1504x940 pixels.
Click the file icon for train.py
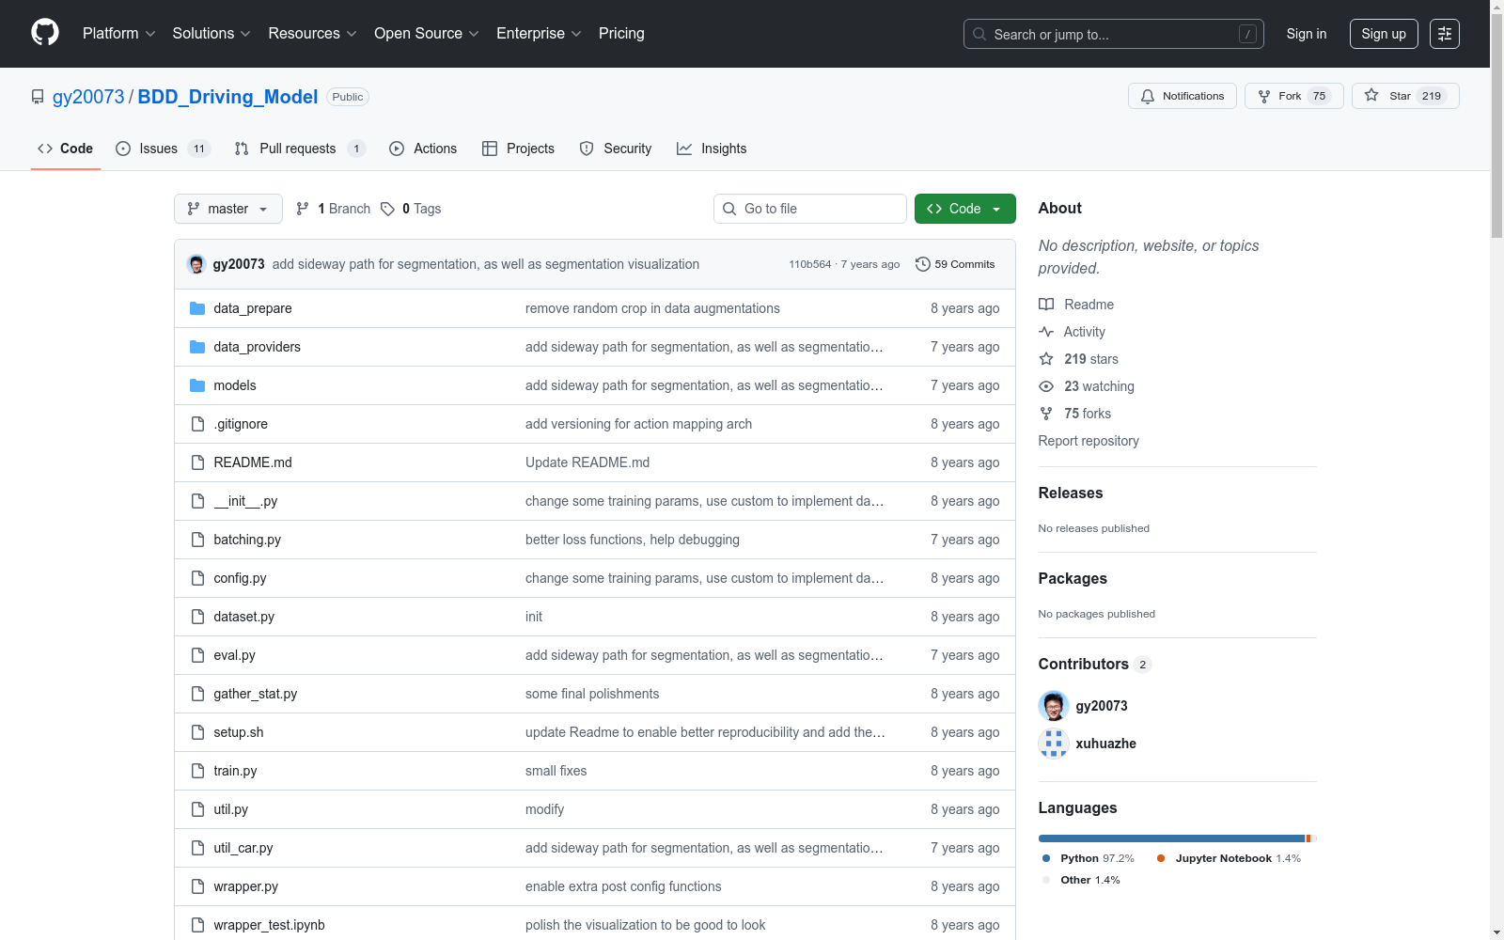(x=197, y=771)
